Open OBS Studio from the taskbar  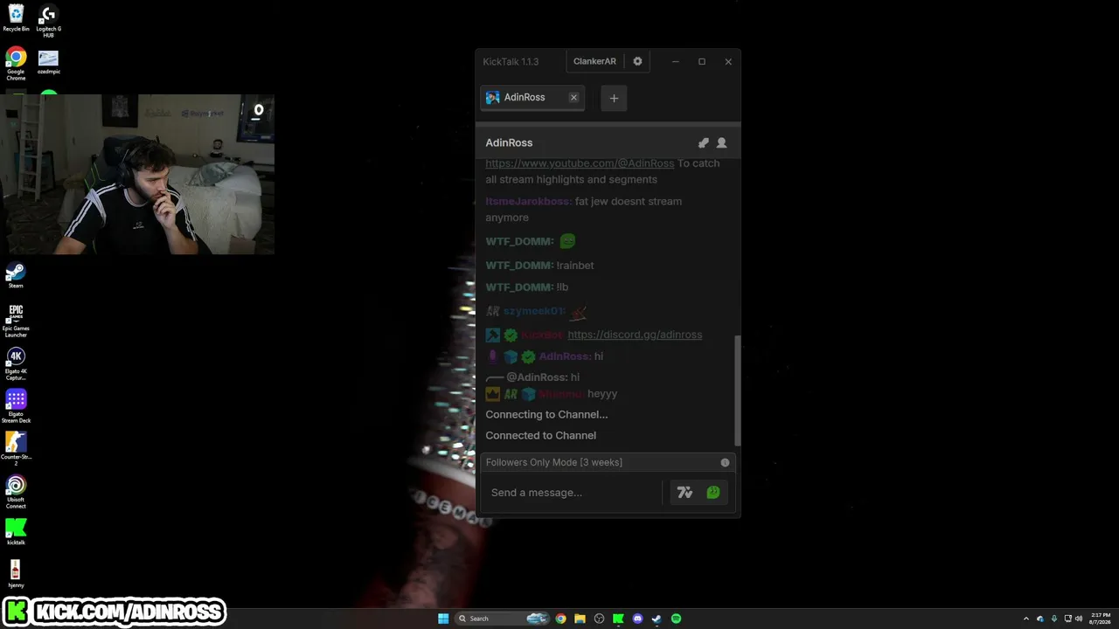(599, 619)
